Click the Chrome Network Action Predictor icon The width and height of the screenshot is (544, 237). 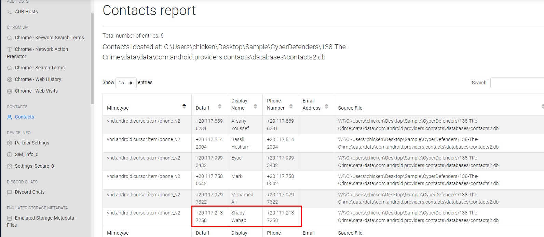coord(10,50)
